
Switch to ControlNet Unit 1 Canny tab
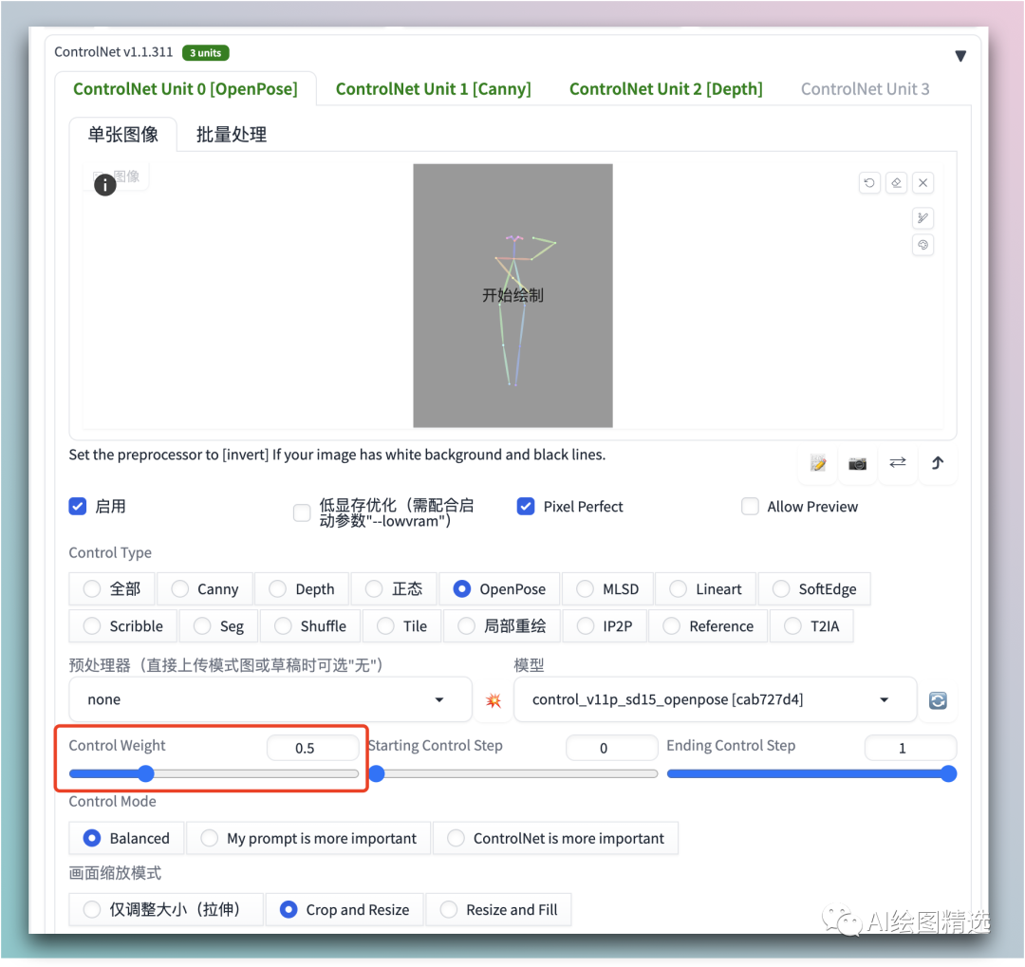pyautogui.click(x=433, y=88)
